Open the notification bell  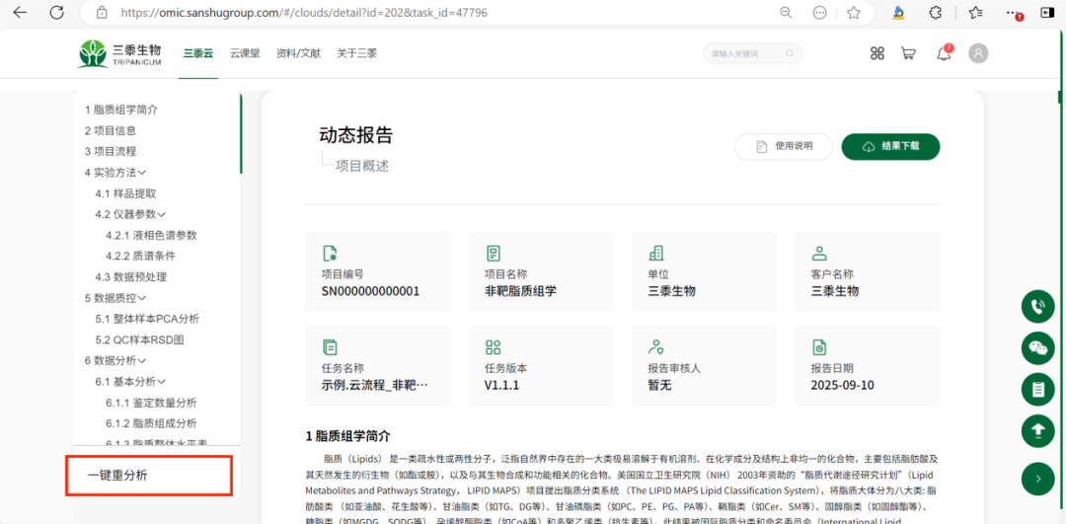coord(944,53)
